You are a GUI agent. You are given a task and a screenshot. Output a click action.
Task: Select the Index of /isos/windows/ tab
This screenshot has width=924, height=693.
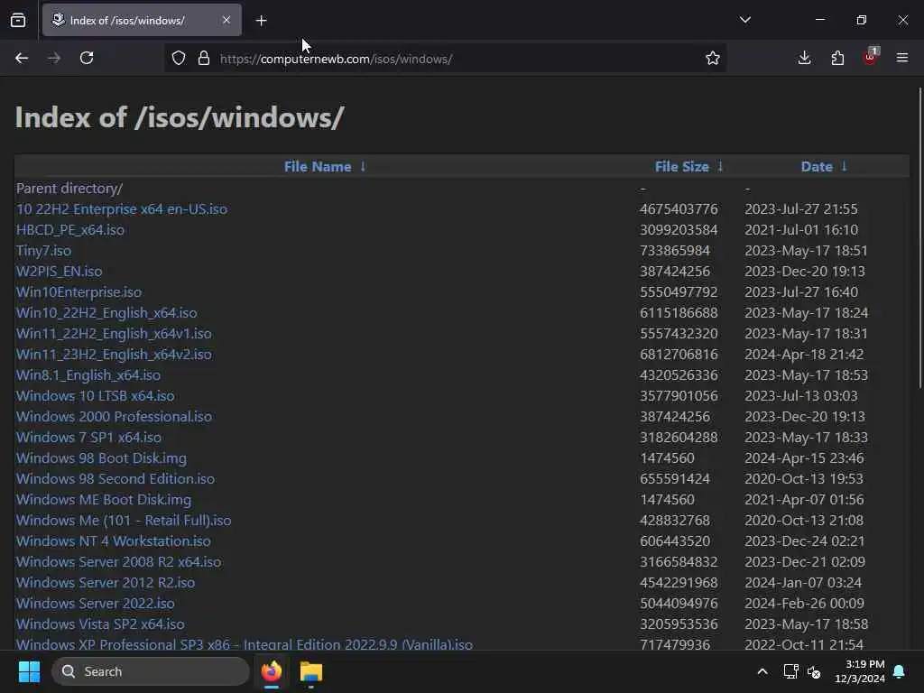(142, 20)
